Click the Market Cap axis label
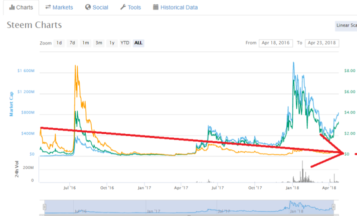 11,104
